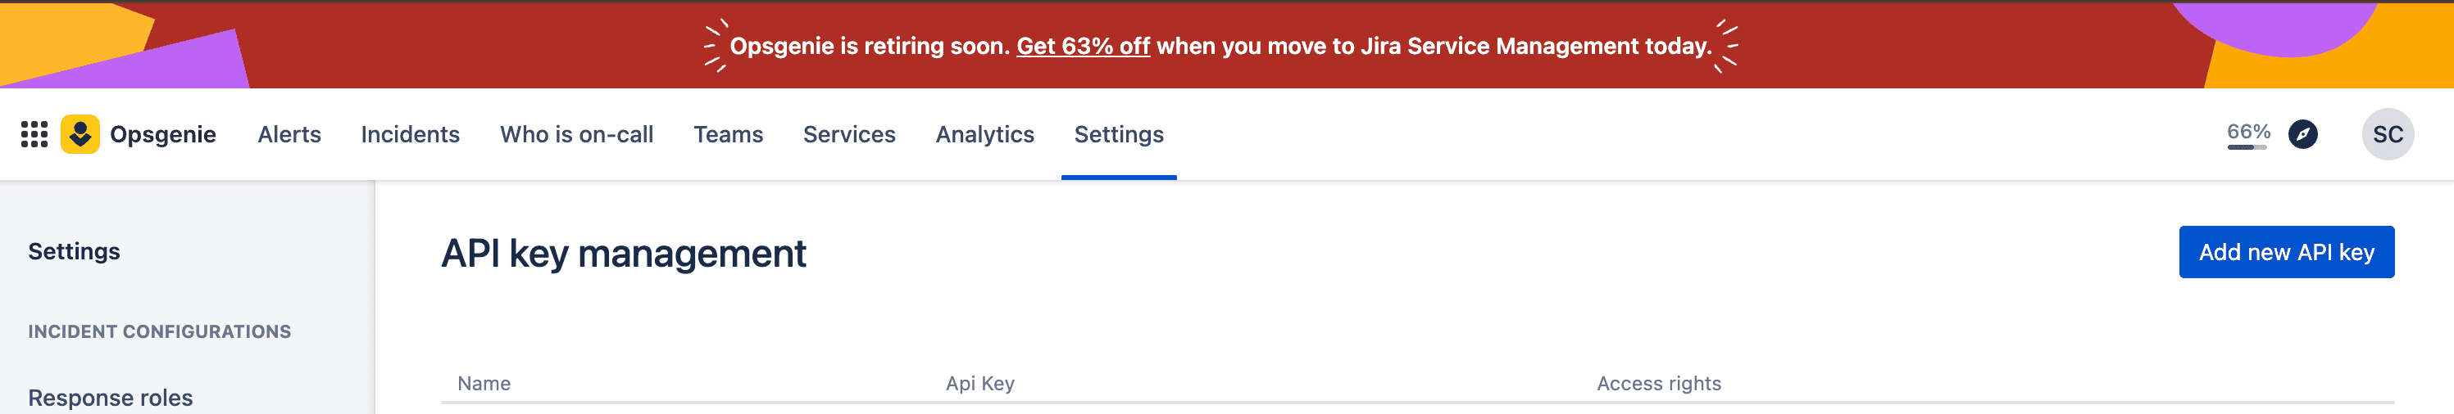The image size is (2454, 414).
Task: View Who is on-call
Action: click(x=576, y=134)
